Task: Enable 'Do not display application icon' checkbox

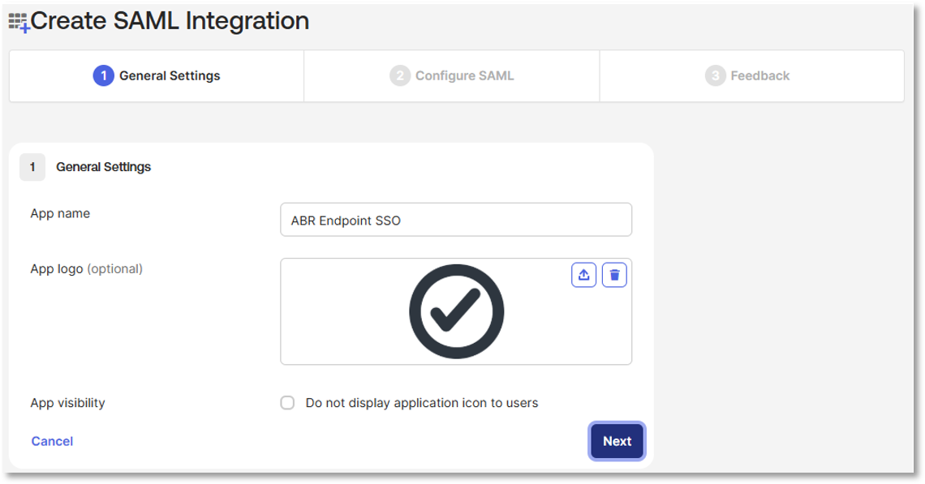Action: pos(287,403)
